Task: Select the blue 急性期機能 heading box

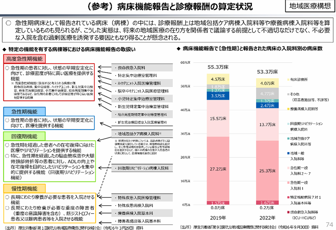Action: 24,112
